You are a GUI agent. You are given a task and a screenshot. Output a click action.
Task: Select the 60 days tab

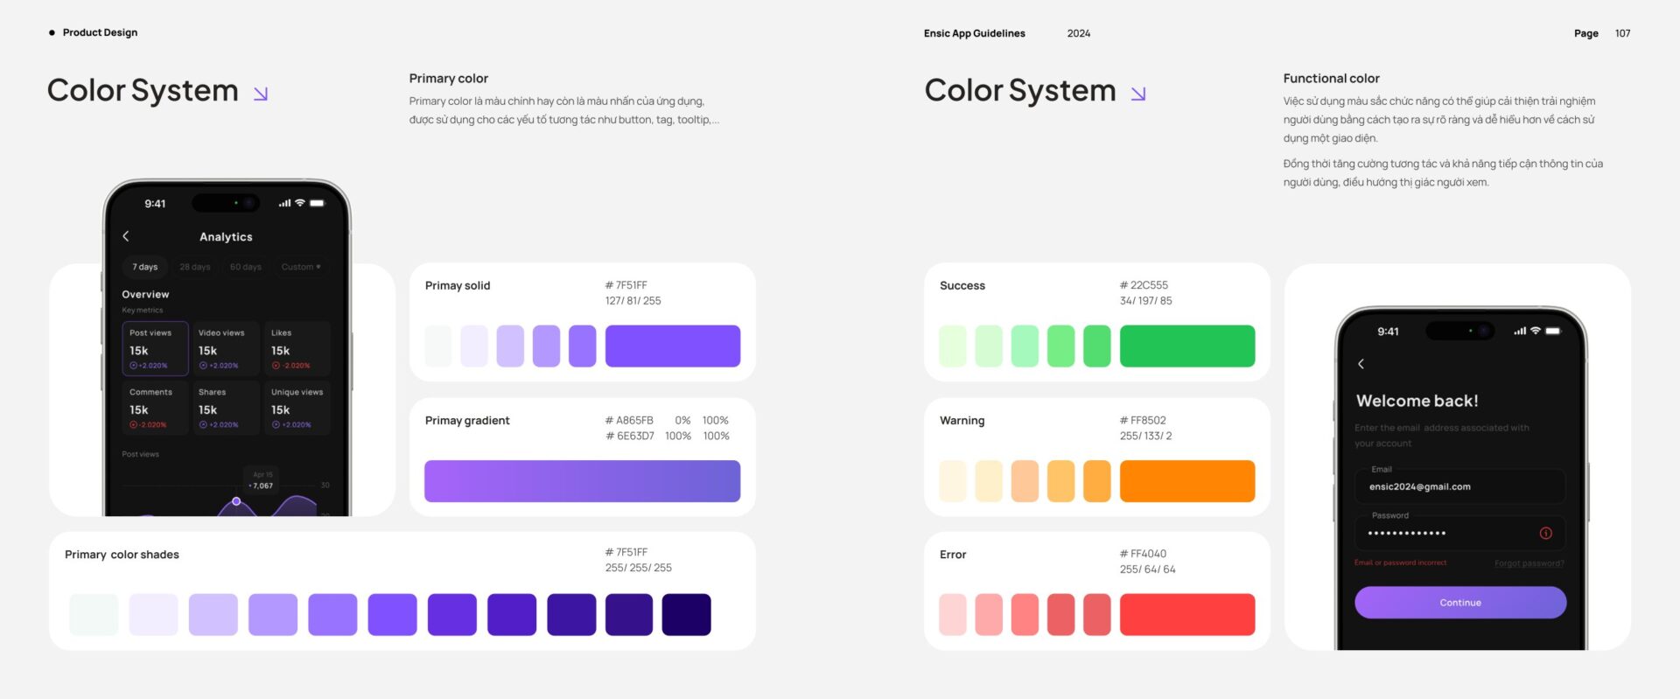click(x=246, y=267)
